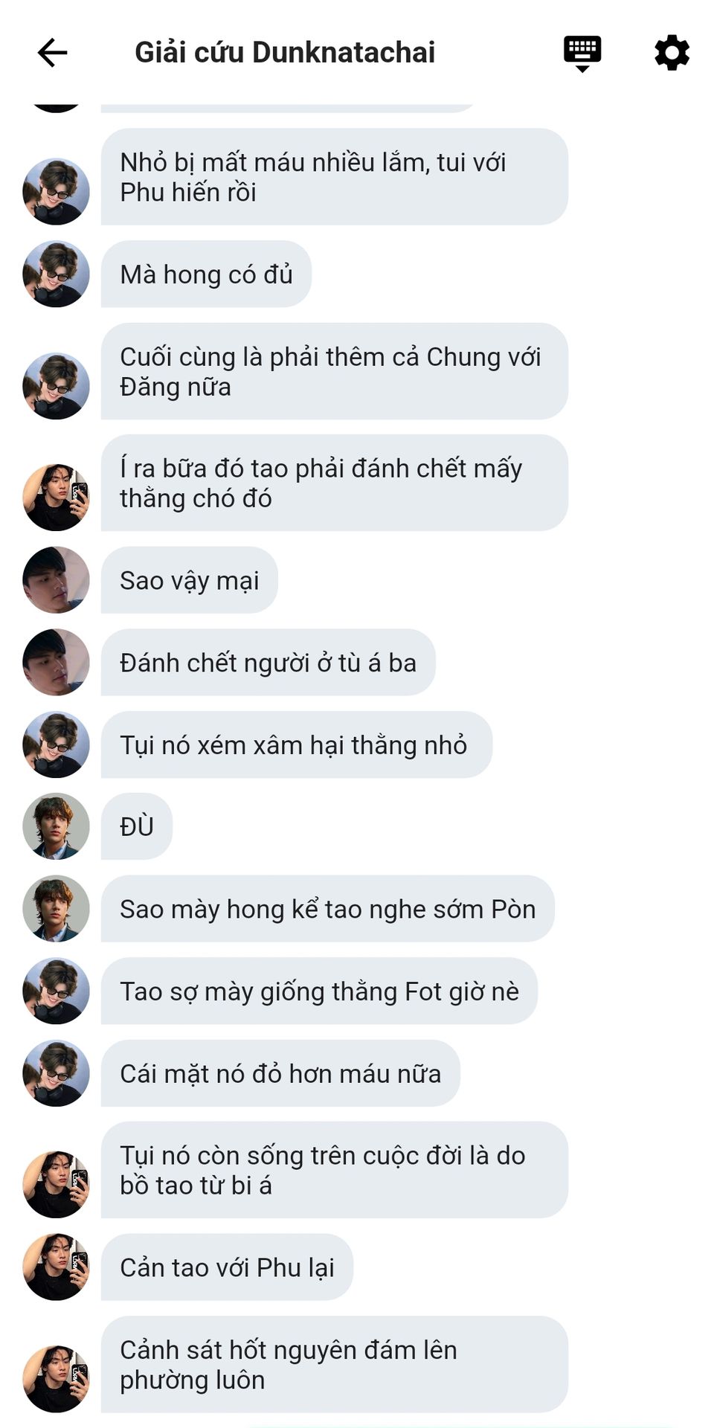Open the settings gear icon
This screenshot has width=717, height=1428.
click(x=672, y=53)
